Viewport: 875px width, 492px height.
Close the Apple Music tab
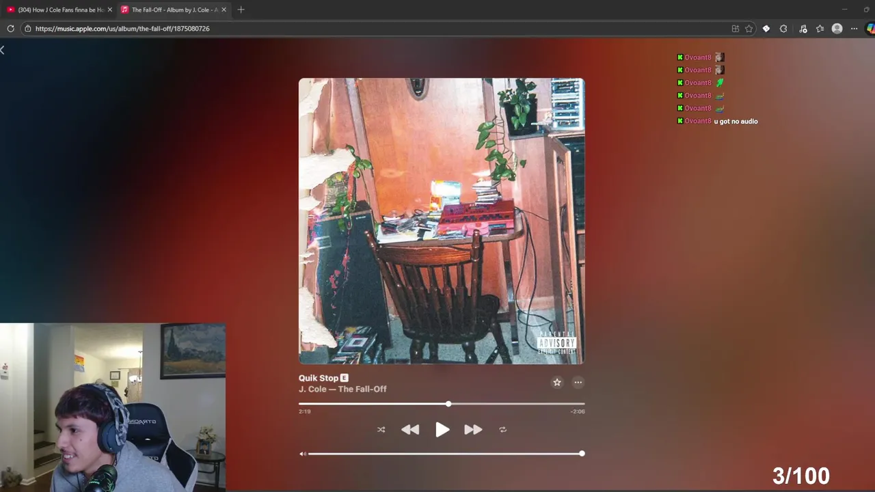click(224, 10)
